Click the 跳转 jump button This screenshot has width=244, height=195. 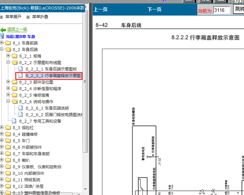click(x=239, y=9)
